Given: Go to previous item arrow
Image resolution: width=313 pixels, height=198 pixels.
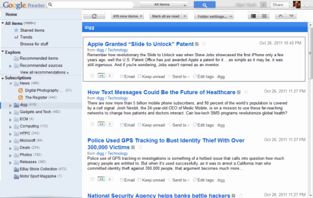Looking at the screenshot, I should coord(280,16).
